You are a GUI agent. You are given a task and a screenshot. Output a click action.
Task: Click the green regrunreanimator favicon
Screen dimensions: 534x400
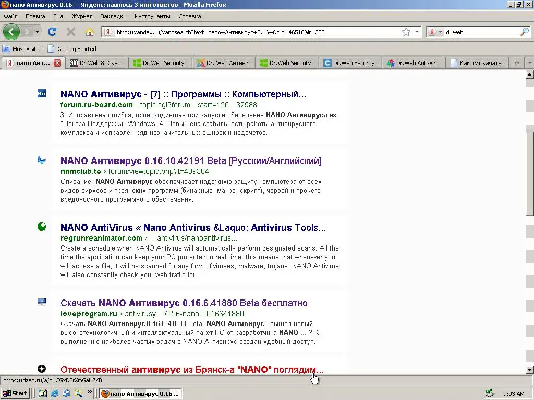[42, 227]
